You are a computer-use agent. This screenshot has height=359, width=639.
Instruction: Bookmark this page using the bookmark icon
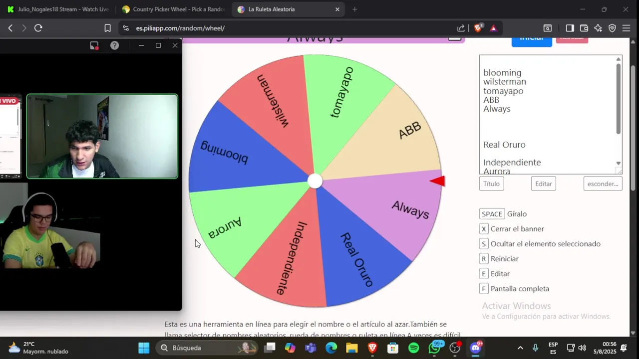pos(107,28)
